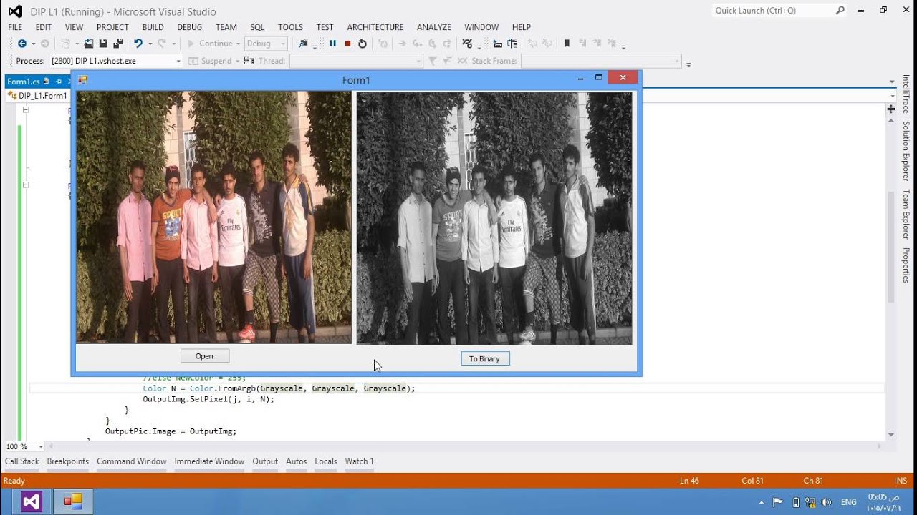Open the Properties side tab
917x515 pixels.
tap(906, 265)
